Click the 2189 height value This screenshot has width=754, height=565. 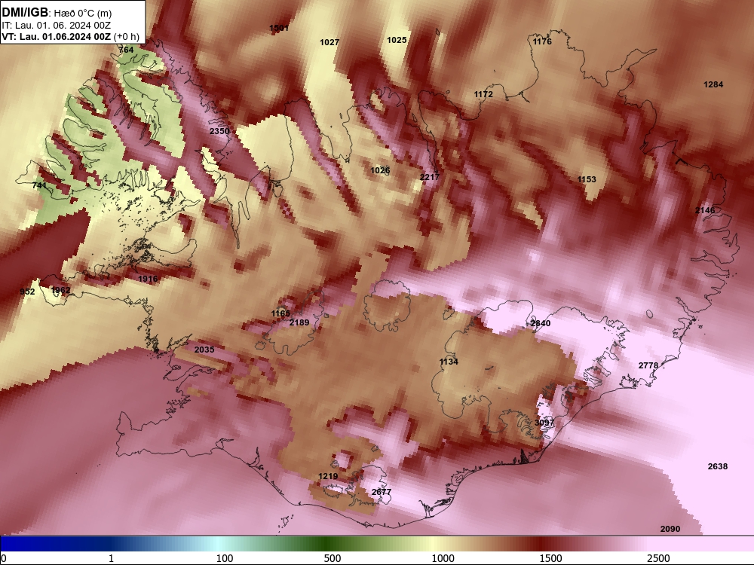pyautogui.click(x=299, y=322)
